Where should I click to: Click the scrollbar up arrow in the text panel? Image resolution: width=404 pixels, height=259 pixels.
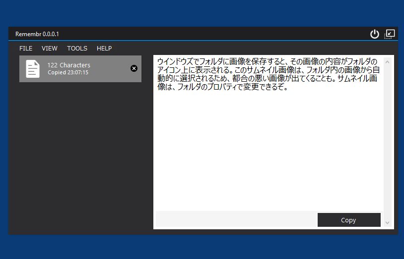(x=387, y=62)
